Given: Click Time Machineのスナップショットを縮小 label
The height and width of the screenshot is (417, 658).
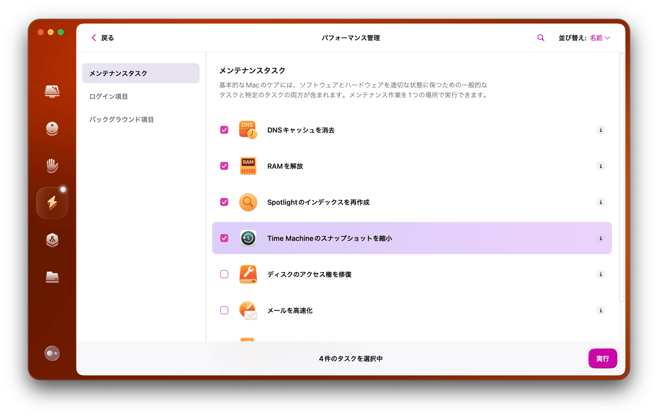Looking at the screenshot, I should pos(330,239).
